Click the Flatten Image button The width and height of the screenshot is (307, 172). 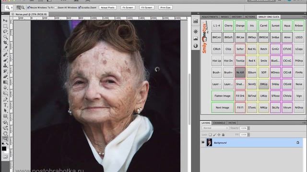point(223,96)
